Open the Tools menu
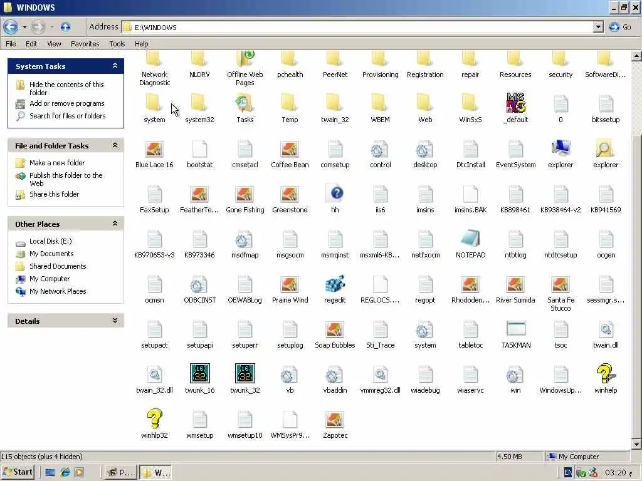The image size is (642, 481). tap(117, 44)
